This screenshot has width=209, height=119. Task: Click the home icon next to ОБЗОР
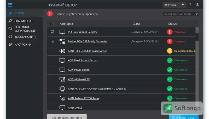(x=10, y=13)
